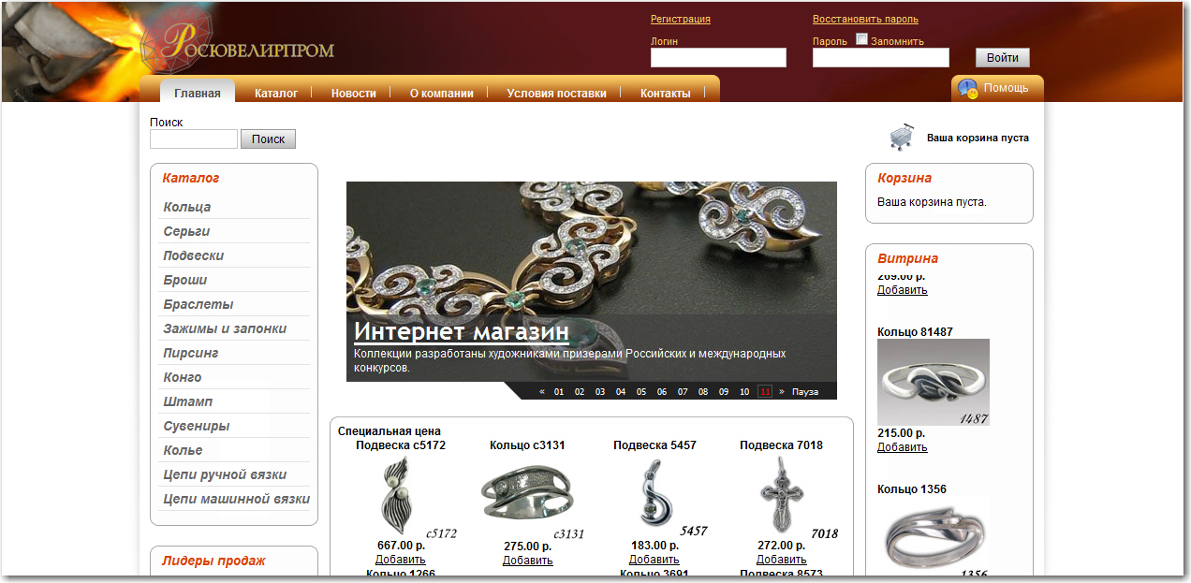Viewport: 1191px width, 583px height.
Task: Toggle the Запомнить checkbox
Action: [862, 39]
